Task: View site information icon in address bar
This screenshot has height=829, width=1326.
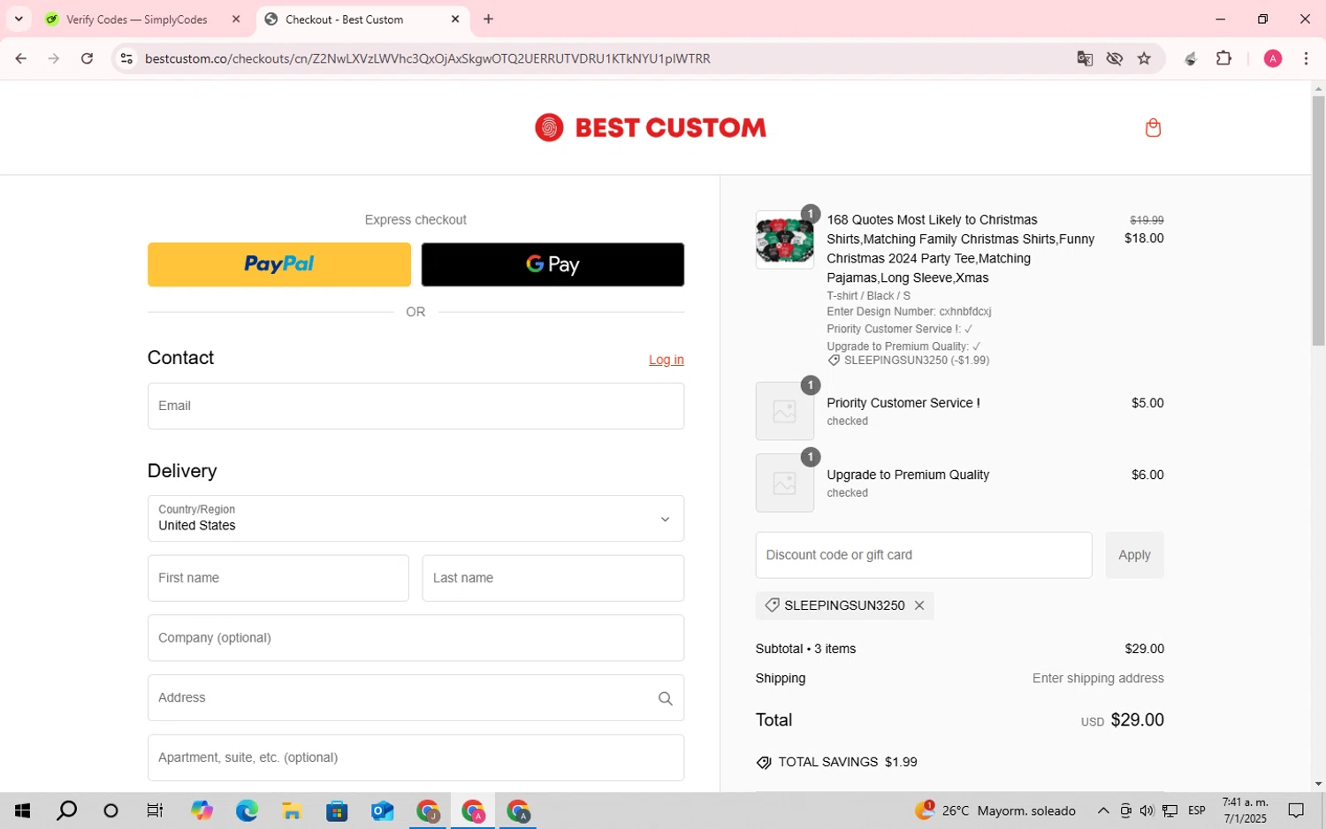Action: click(126, 58)
